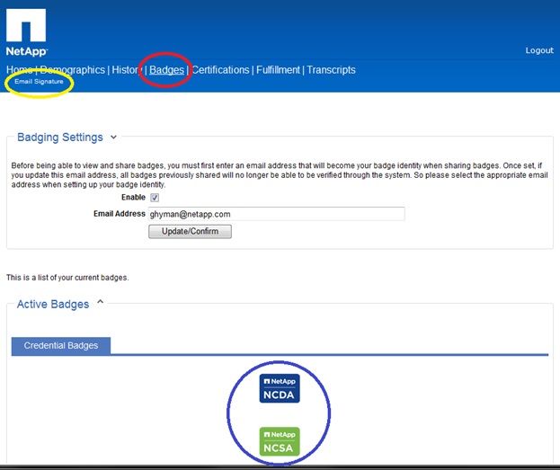This screenshot has width=560, height=470.
Task: Click the Update/Confirm button
Action: tap(190, 232)
